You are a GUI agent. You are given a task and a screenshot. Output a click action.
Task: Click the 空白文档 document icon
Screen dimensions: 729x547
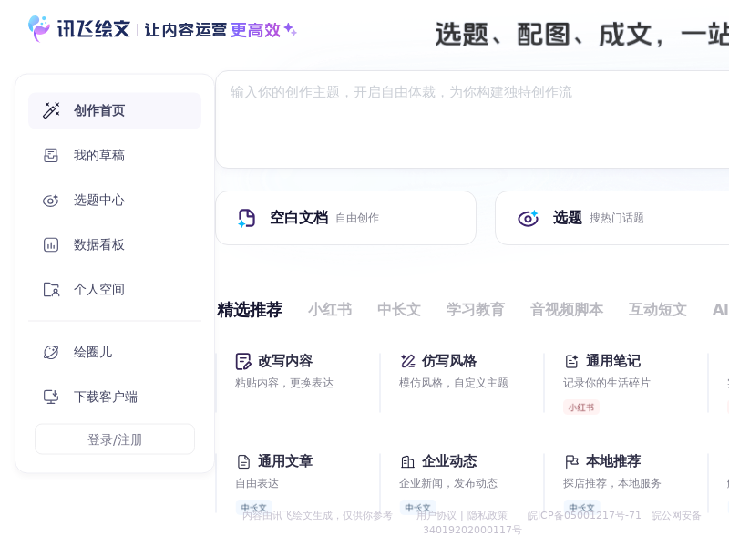tap(247, 218)
